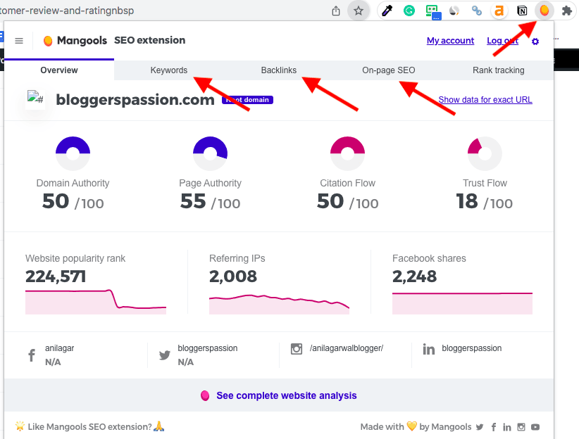Image resolution: width=579 pixels, height=439 pixels.
Task: Click the bloggerspassion.com domain heading
Action: tap(135, 100)
